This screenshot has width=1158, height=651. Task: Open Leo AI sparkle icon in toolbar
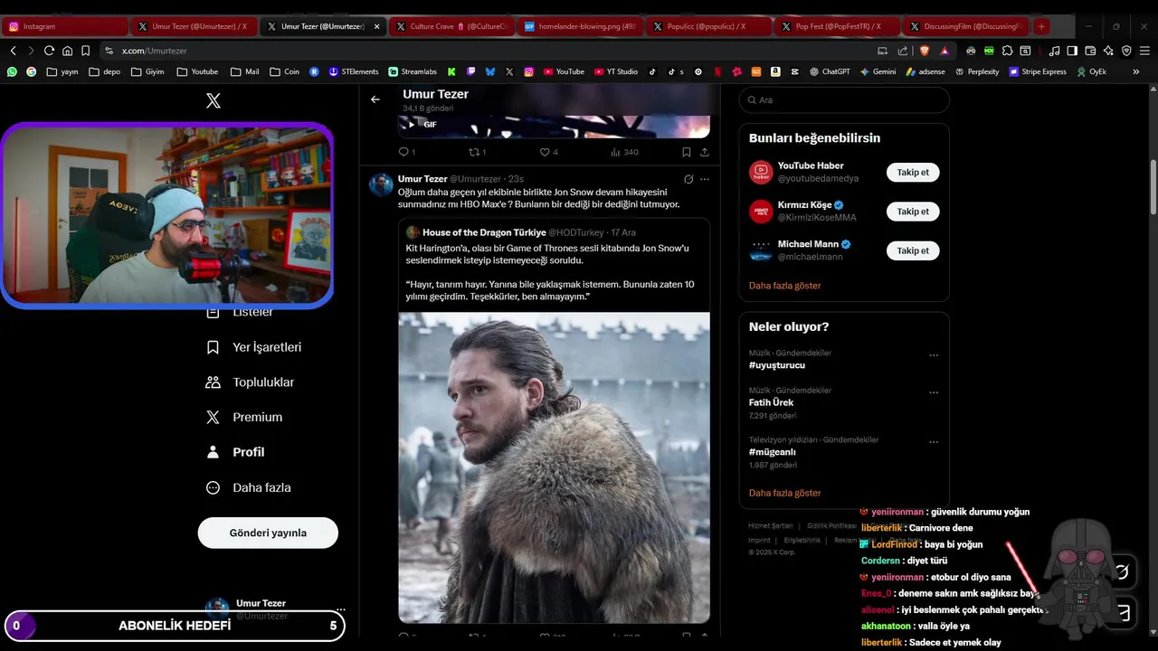coord(1108,51)
